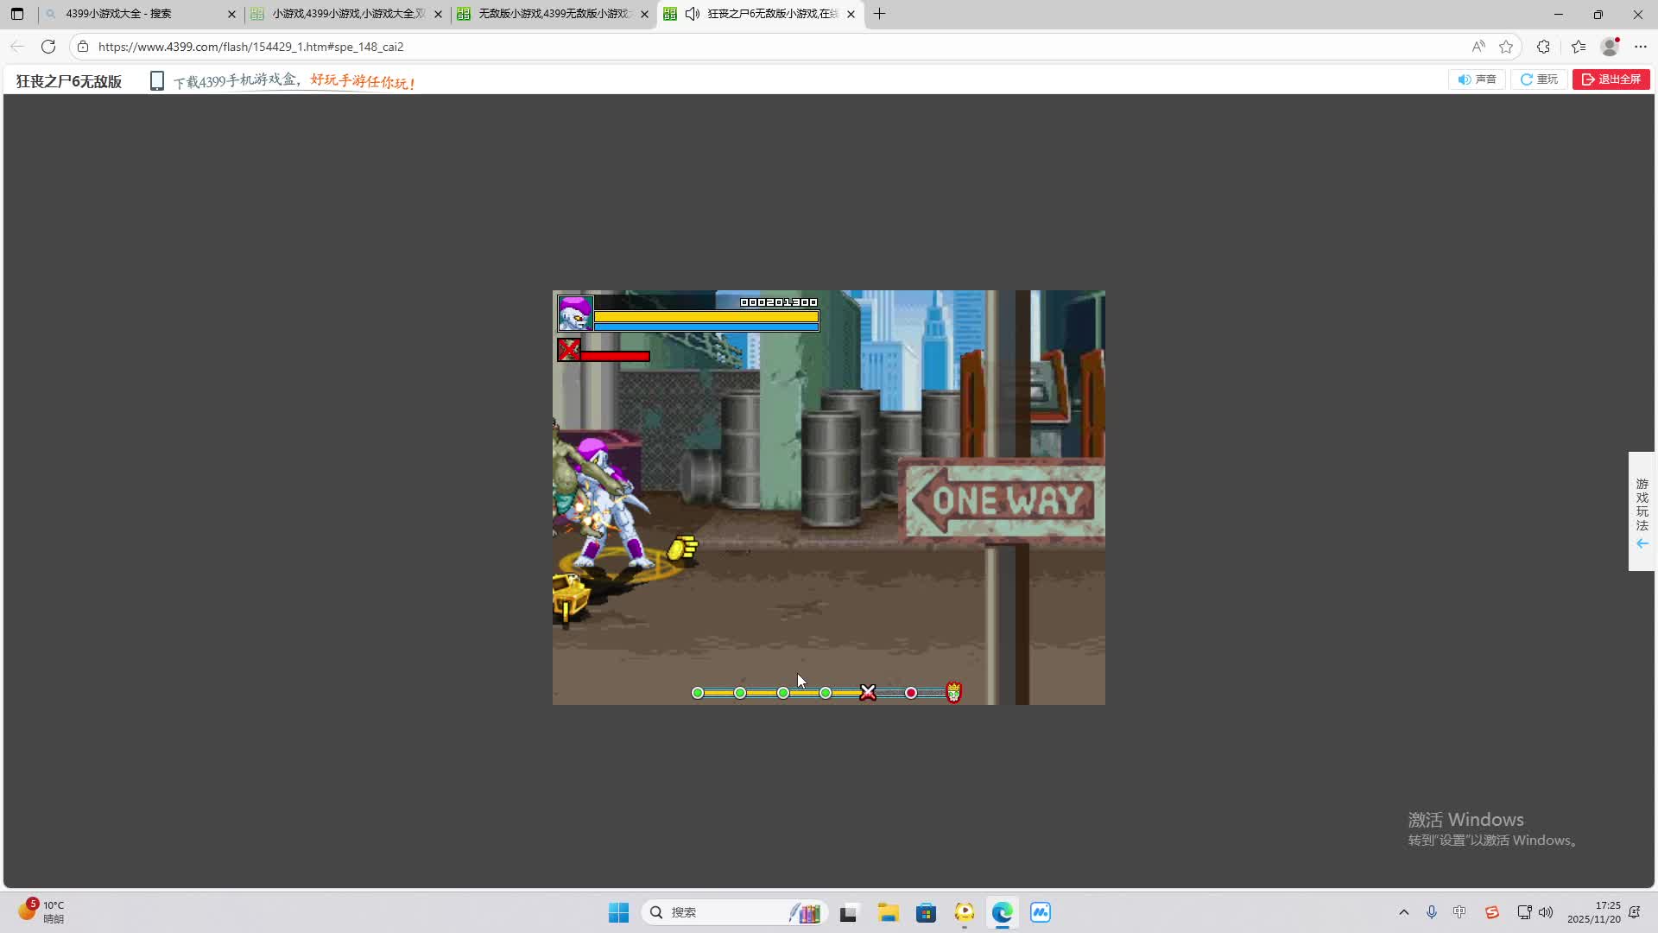1658x933 pixels.
Task: Toggle Chinese input mode indicator
Action: (1459, 912)
